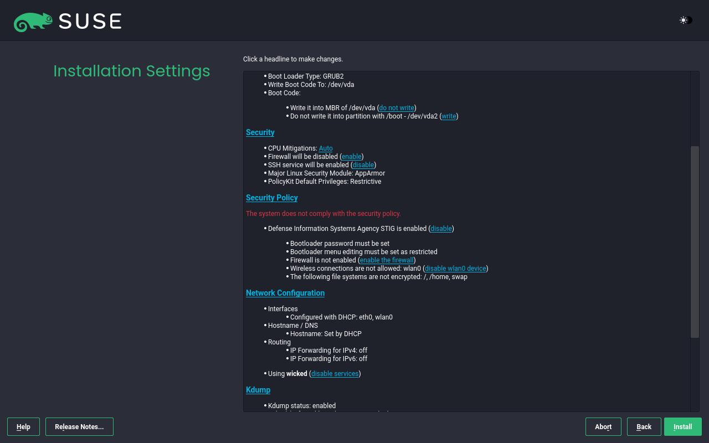Open the Security Policy headline

point(271,198)
